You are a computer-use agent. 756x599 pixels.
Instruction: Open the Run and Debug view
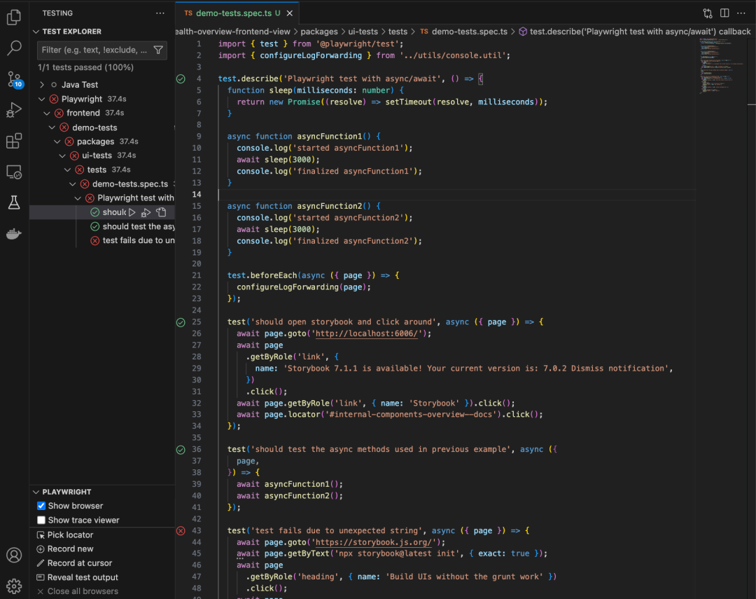pyautogui.click(x=14, y=110)
